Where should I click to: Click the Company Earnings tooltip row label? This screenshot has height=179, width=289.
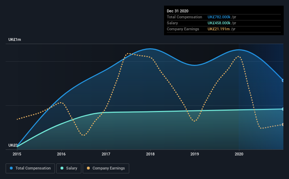click(183, 29)
